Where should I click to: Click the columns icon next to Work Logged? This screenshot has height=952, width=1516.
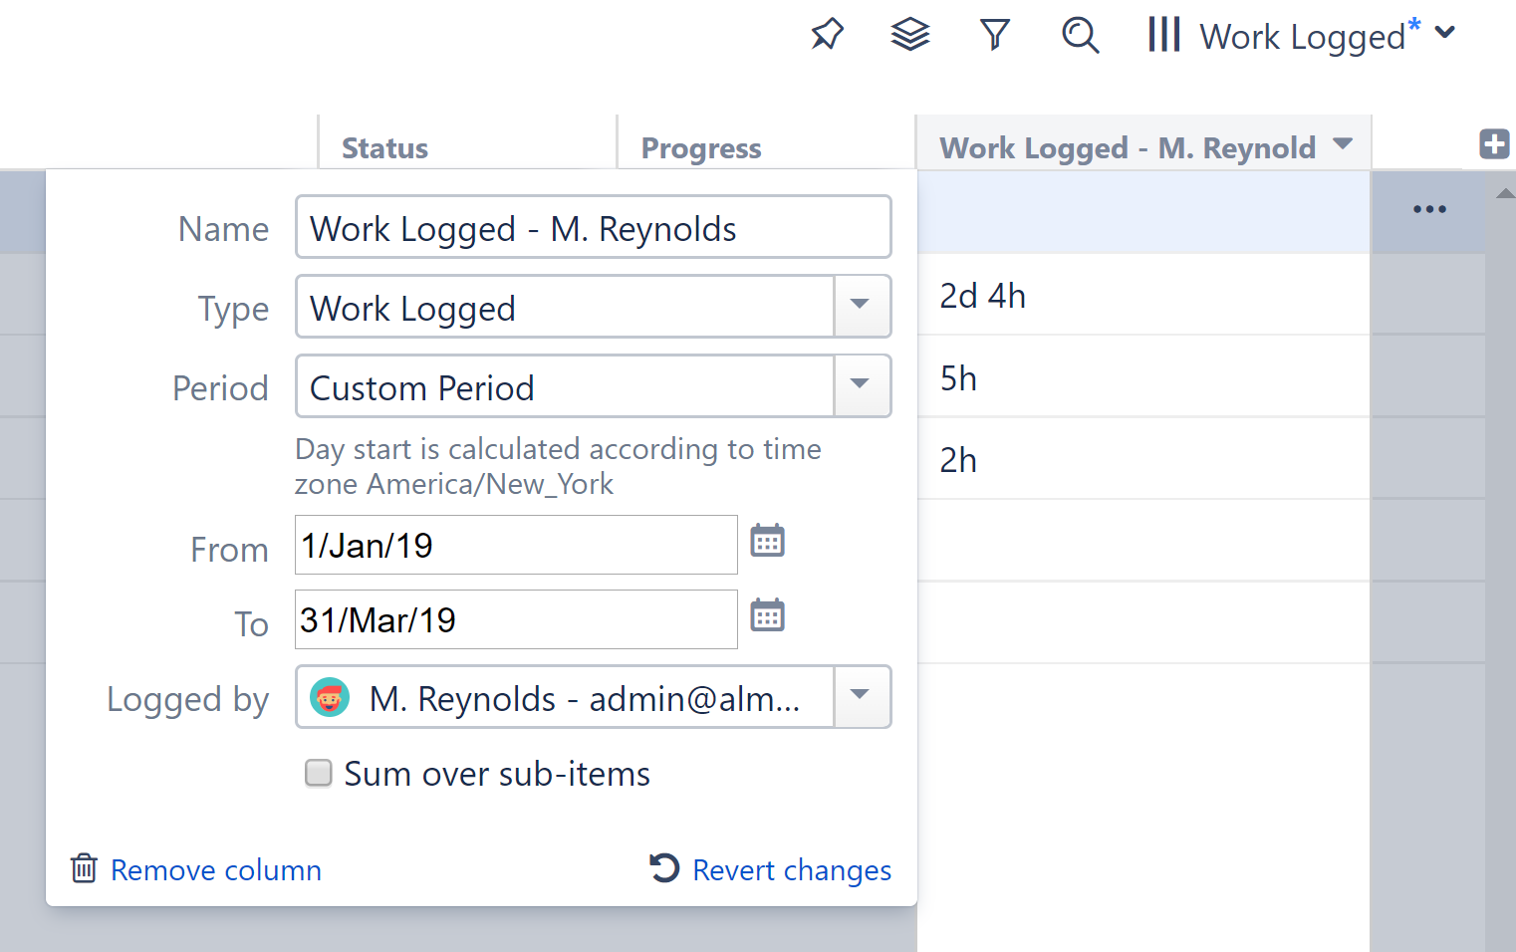[1163, 34]
